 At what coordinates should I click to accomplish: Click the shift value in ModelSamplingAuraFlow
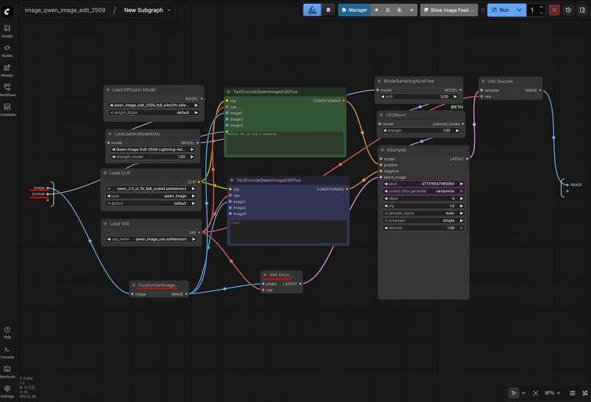click(x=419, y=97)
